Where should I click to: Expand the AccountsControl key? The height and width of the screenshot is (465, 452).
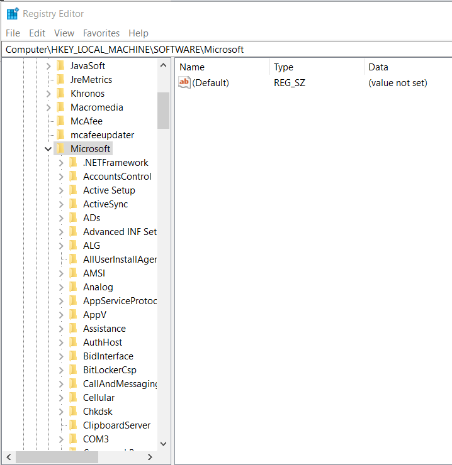[61, 177]
